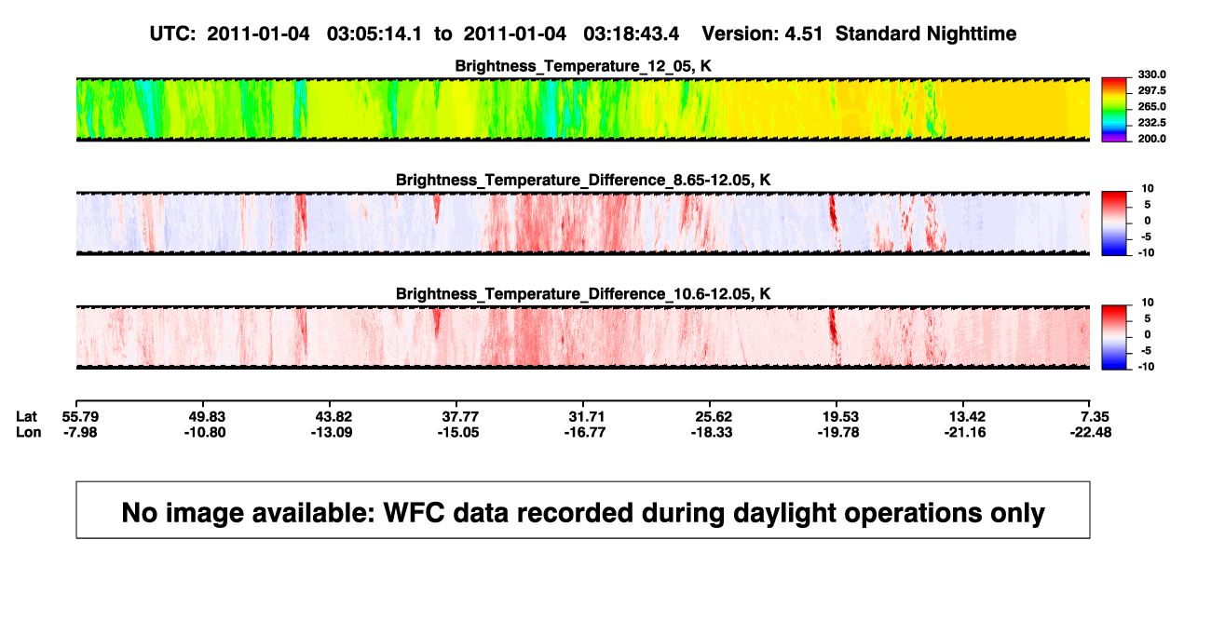Click the UTC time range header text
The height and width of the screenshot is (621, 1211).
582,34
